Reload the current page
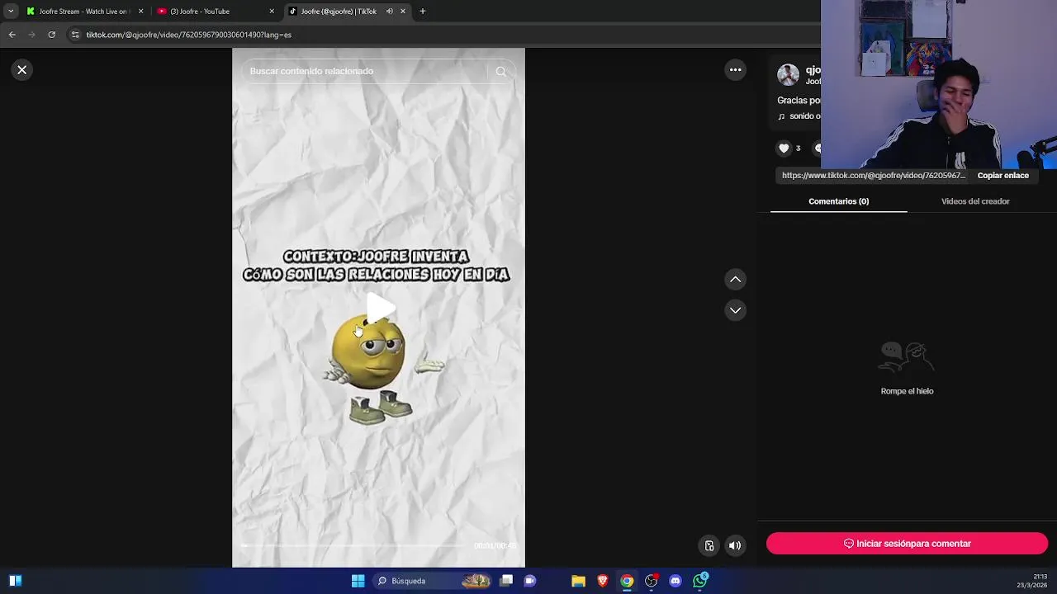The image size is (1057, 594). click(x=51, y=35)
